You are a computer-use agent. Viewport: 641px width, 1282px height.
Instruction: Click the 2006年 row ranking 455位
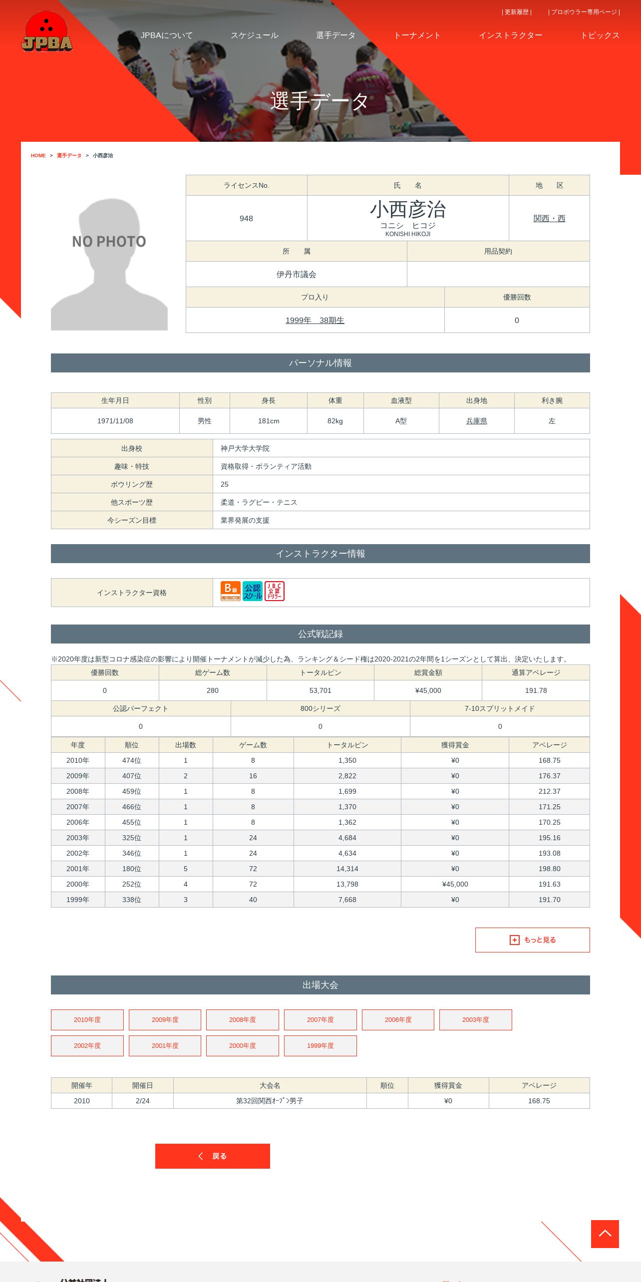[132, 822]
